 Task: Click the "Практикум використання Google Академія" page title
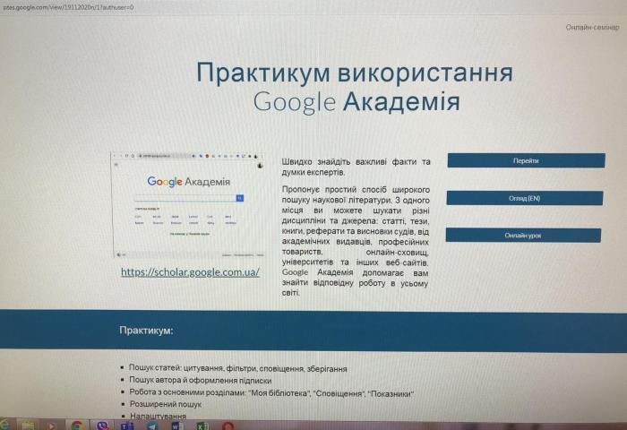point(355,87)
